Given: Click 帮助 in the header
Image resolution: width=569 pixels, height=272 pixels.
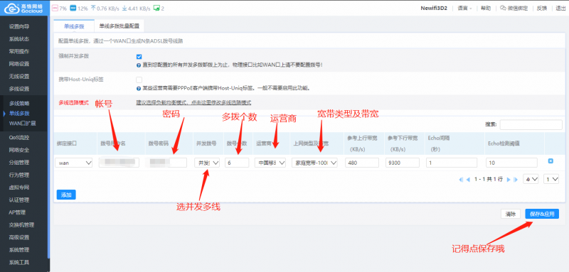Looking at the screenshot, I should [x=486, y=8].
